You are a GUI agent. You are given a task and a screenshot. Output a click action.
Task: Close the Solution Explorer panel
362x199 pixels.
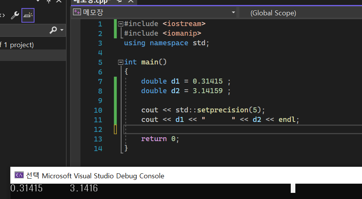point(59,1)
